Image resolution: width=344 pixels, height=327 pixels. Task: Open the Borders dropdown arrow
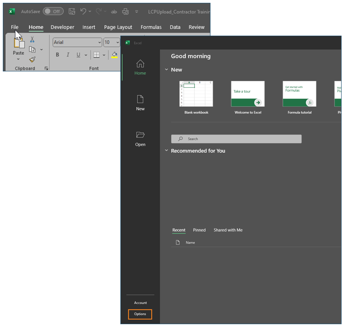104,55
